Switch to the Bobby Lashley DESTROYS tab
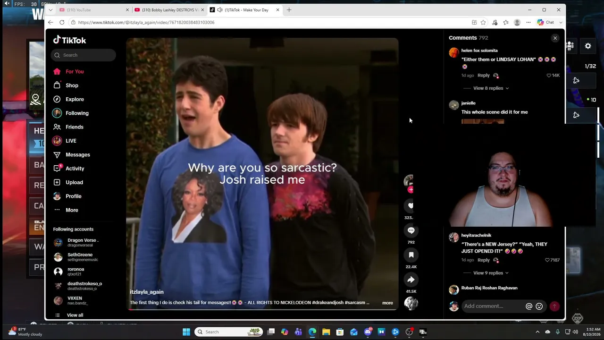 169,10
